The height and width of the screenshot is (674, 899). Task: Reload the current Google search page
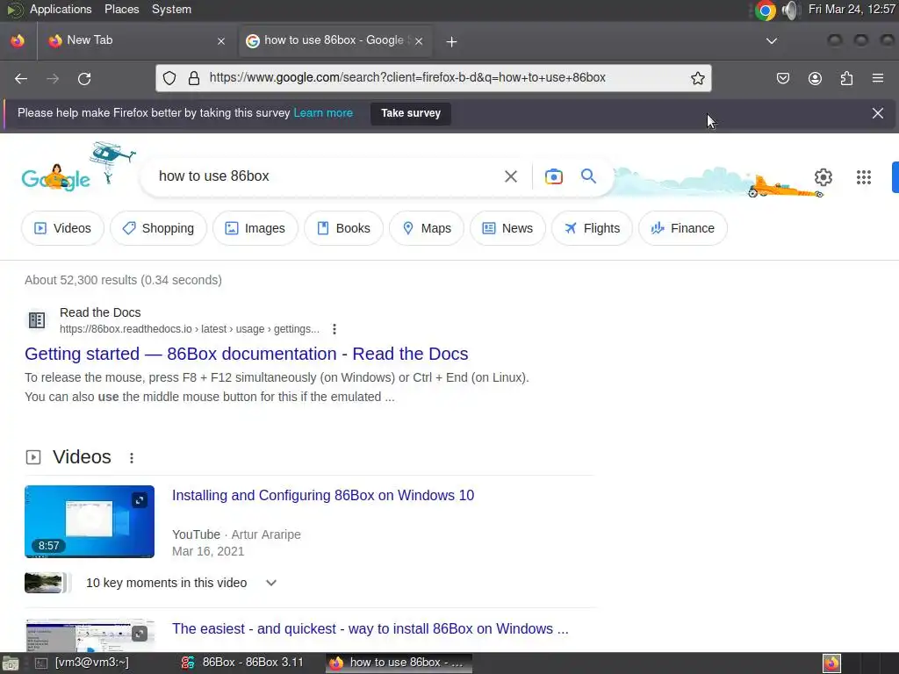point(84,78)
